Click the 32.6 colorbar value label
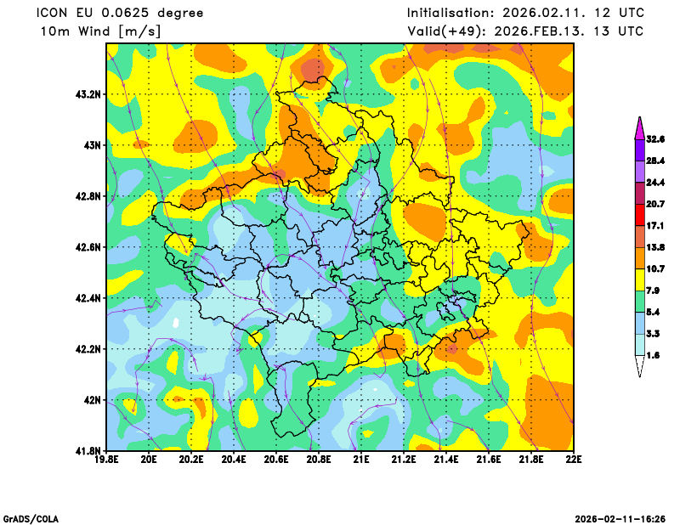The height and width of the screenshot is (525, 680). point(654,138)
